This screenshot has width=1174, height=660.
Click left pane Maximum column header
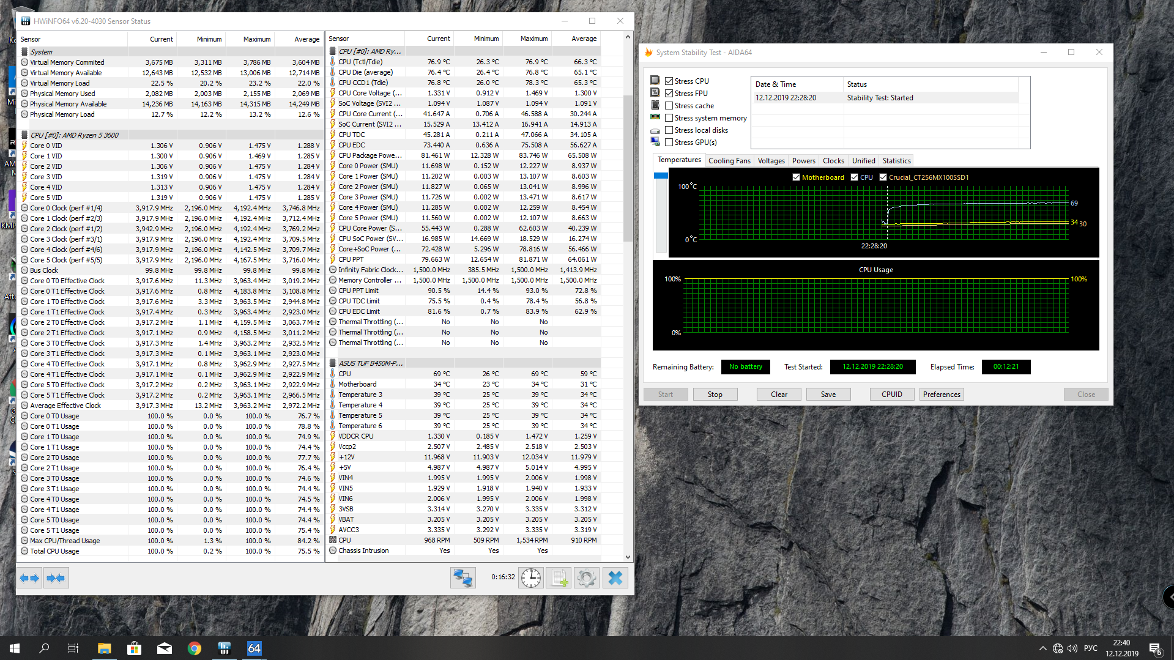(250, 39)
